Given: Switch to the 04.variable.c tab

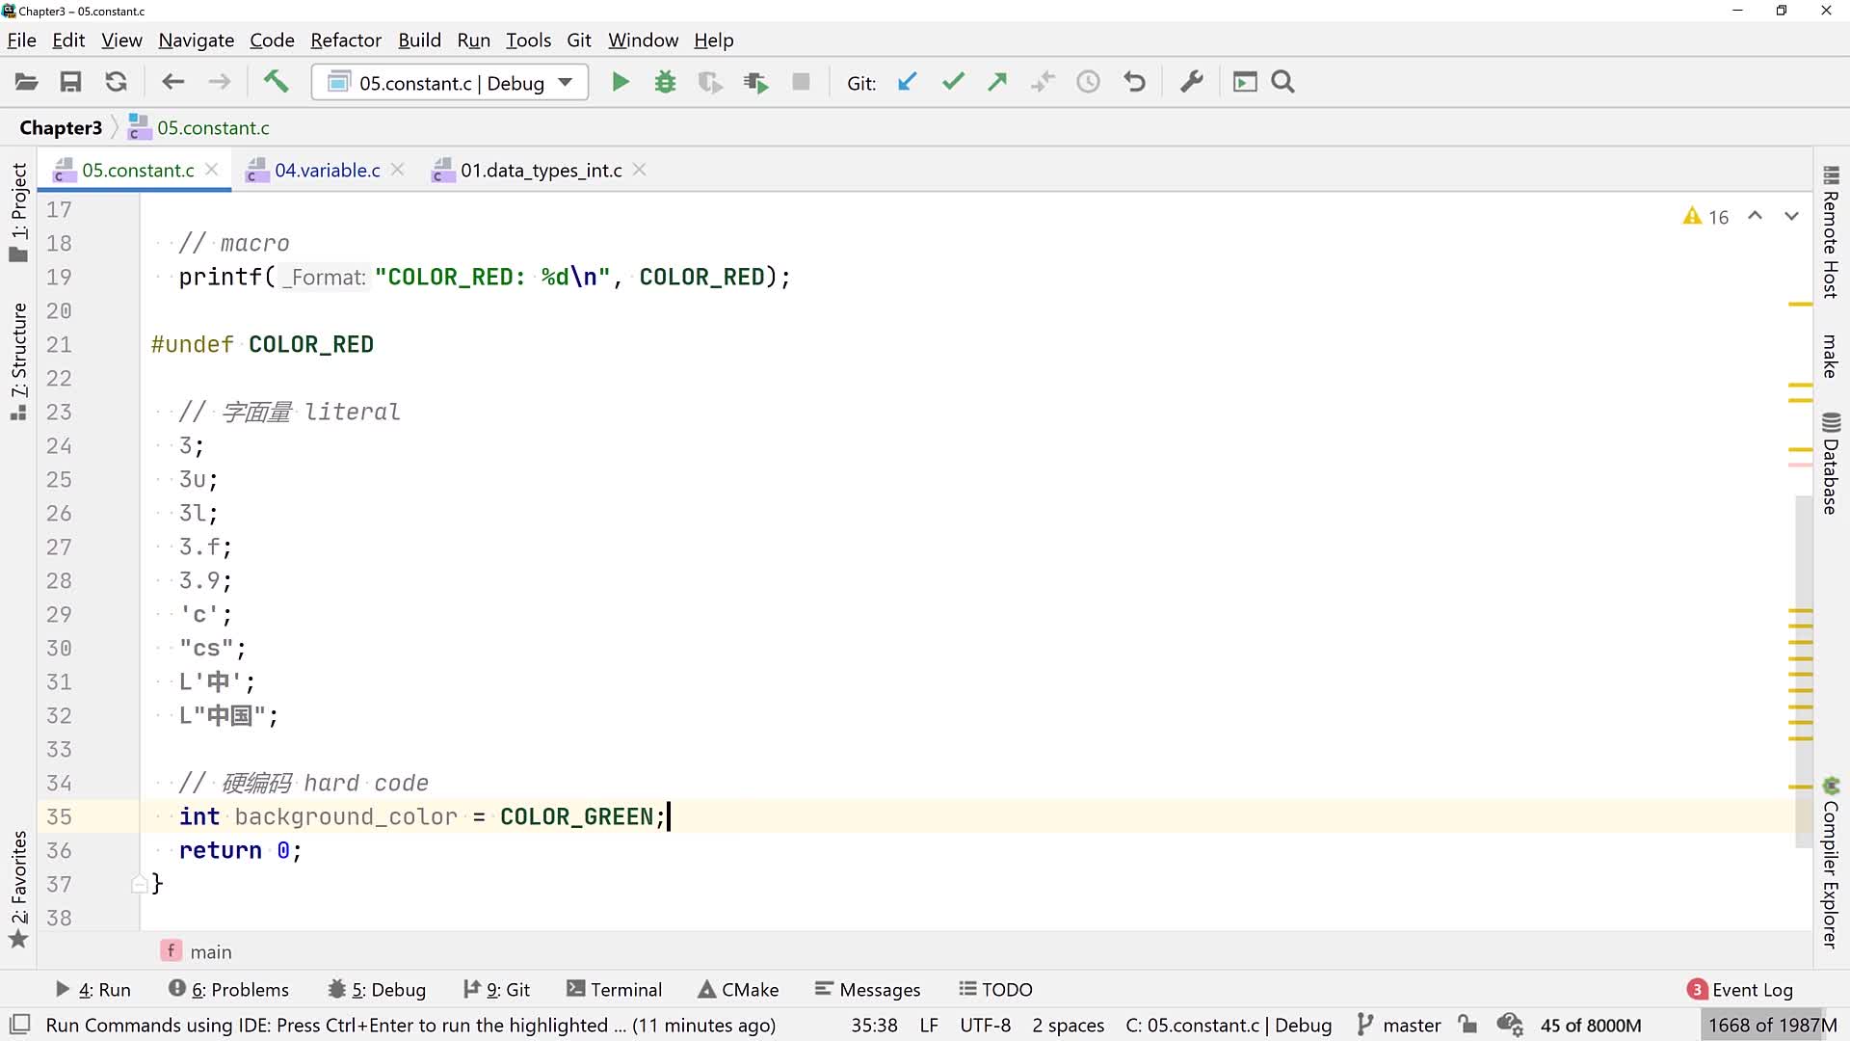Looking at the screenshot, I should [x=327, y=171].
